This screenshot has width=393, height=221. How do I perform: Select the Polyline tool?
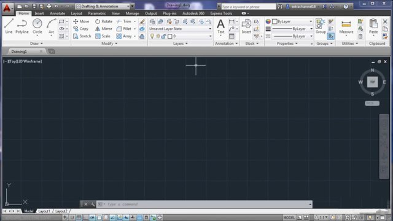coord(22,26)
